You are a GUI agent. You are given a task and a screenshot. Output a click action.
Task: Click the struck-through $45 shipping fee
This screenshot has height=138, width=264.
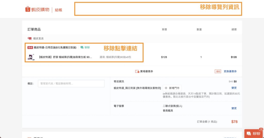point(231,82)
